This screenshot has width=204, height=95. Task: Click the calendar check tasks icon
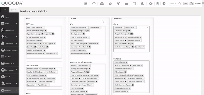(x=134, y=4)
